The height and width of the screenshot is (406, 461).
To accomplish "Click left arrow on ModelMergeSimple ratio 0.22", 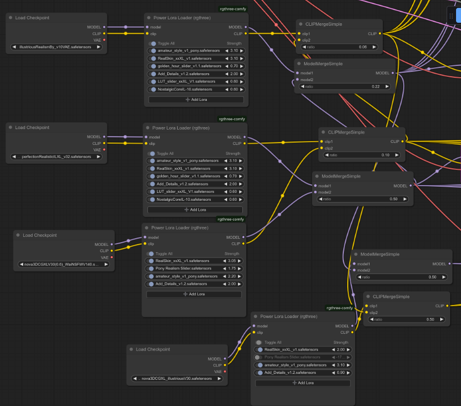I will pyautogui.click(x=303, y=87).
